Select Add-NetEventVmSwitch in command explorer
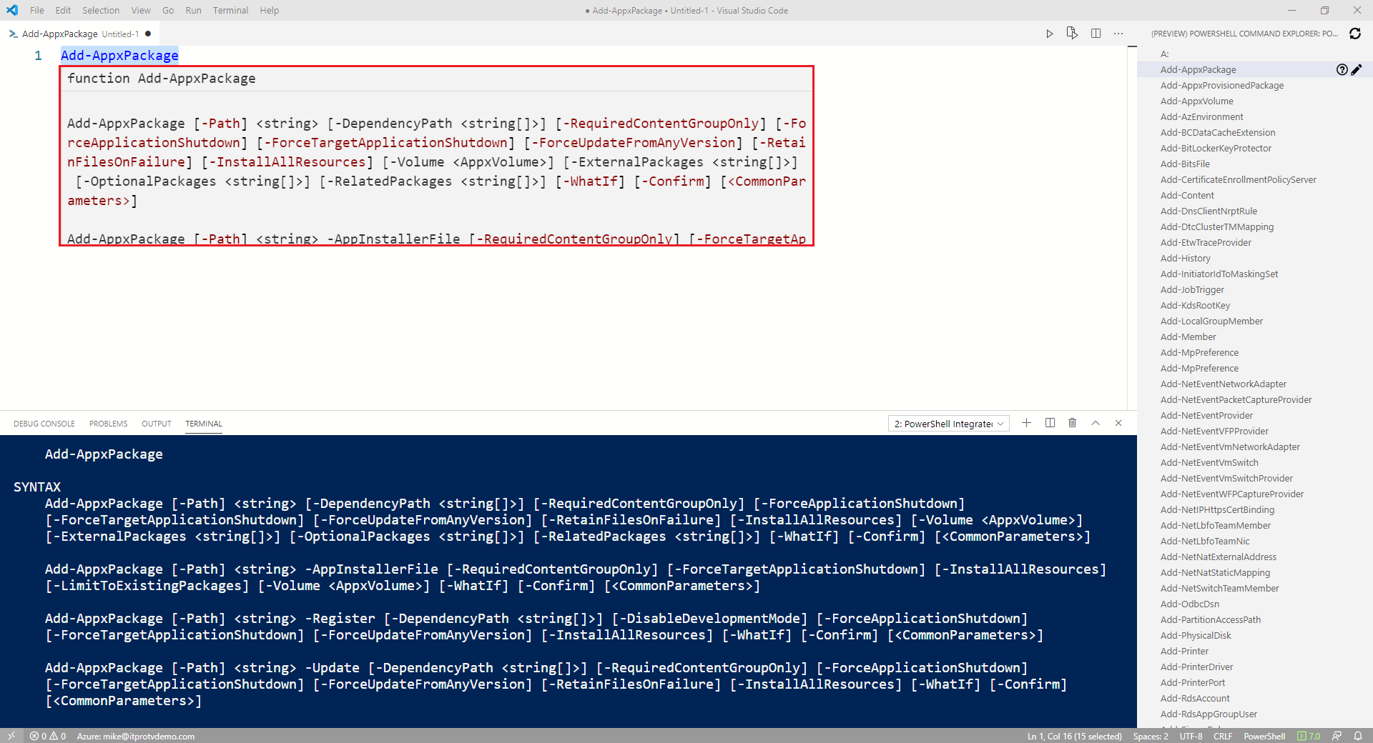1373x743 pixels. [x=1209, y=462]
